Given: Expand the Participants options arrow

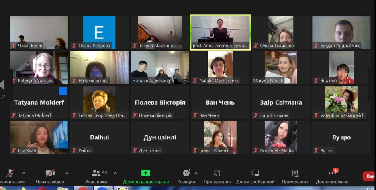Looking at the screenshot, I should coord(115,173).
